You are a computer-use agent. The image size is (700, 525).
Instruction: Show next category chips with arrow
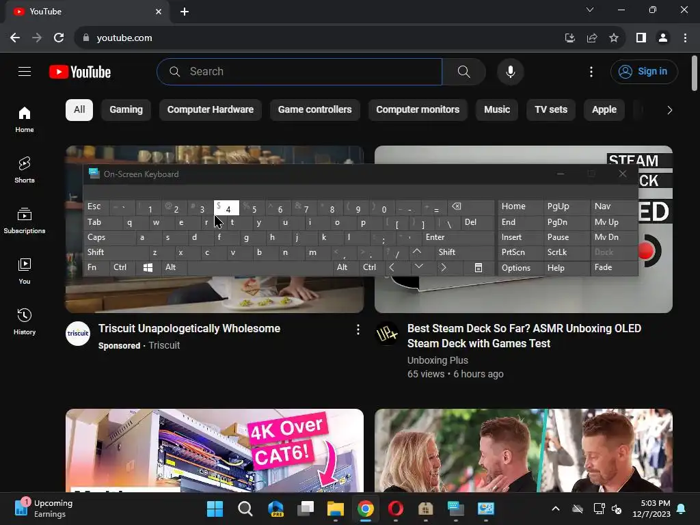(669, 110)
